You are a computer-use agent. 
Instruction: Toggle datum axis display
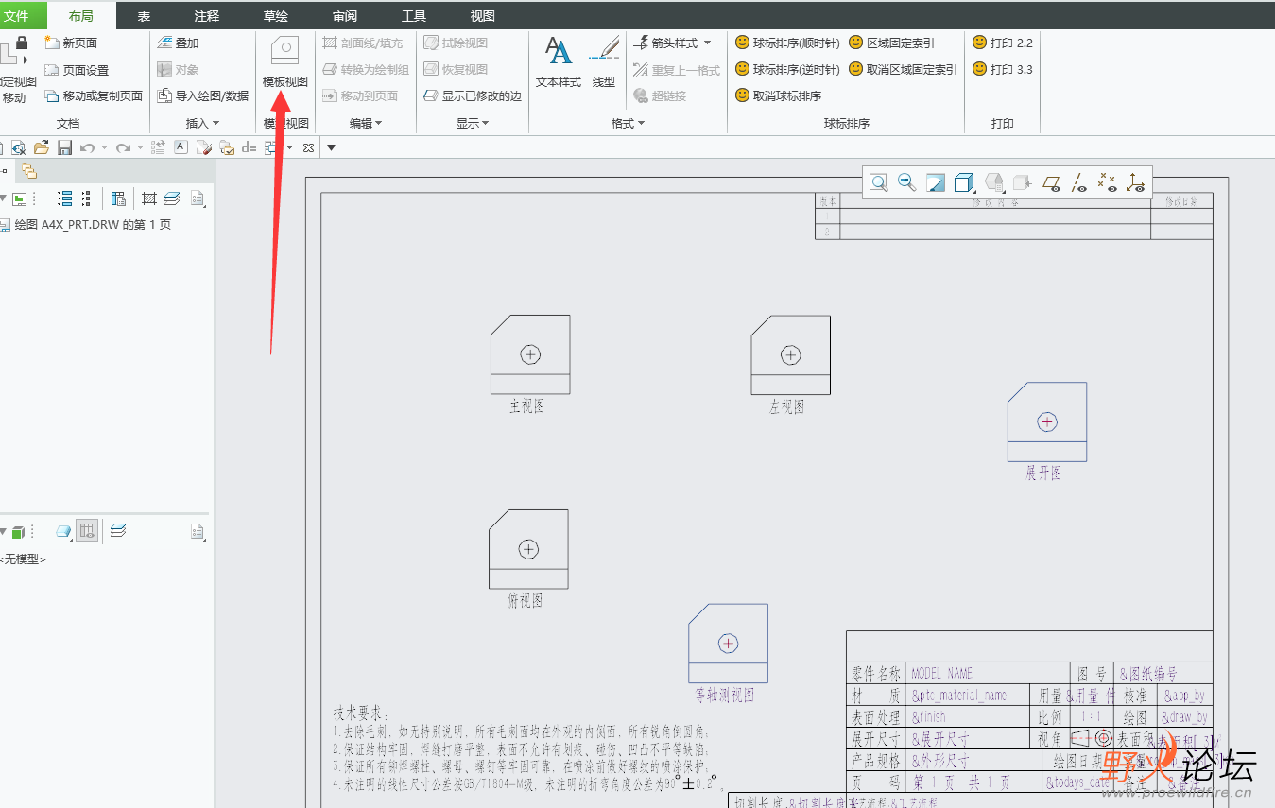coord(1079,182)
